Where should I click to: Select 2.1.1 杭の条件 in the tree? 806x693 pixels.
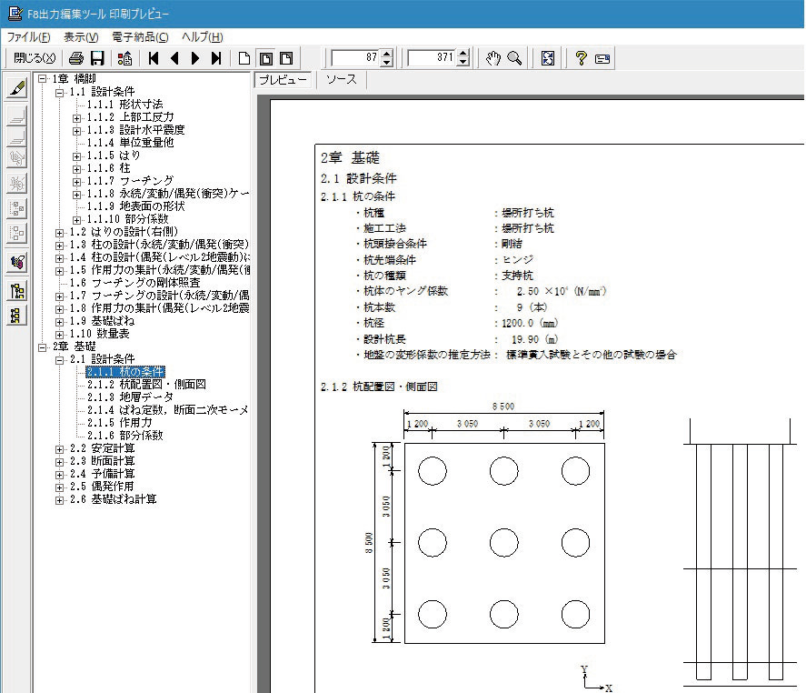tap(125, 372)
